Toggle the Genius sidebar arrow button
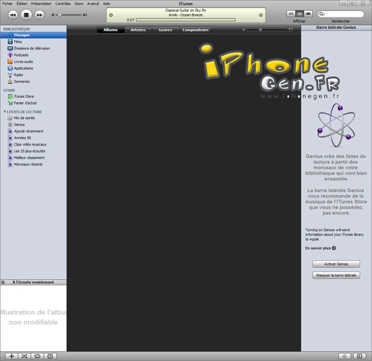 point(360,356)
